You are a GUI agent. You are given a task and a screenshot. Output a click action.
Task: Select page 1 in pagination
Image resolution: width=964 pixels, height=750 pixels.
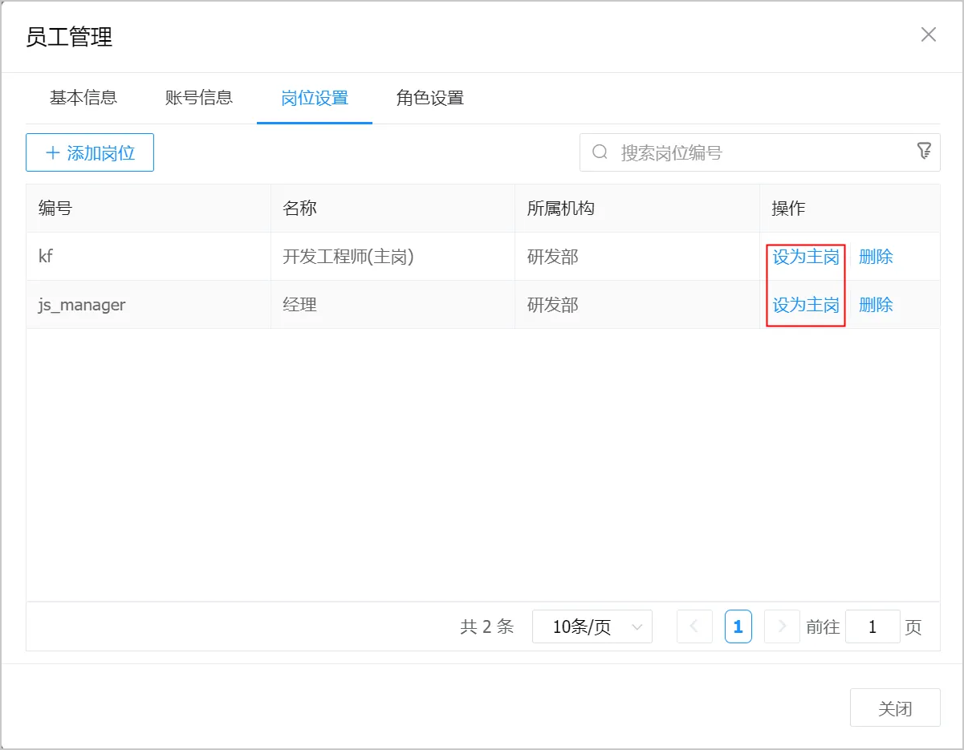point(738,627)
